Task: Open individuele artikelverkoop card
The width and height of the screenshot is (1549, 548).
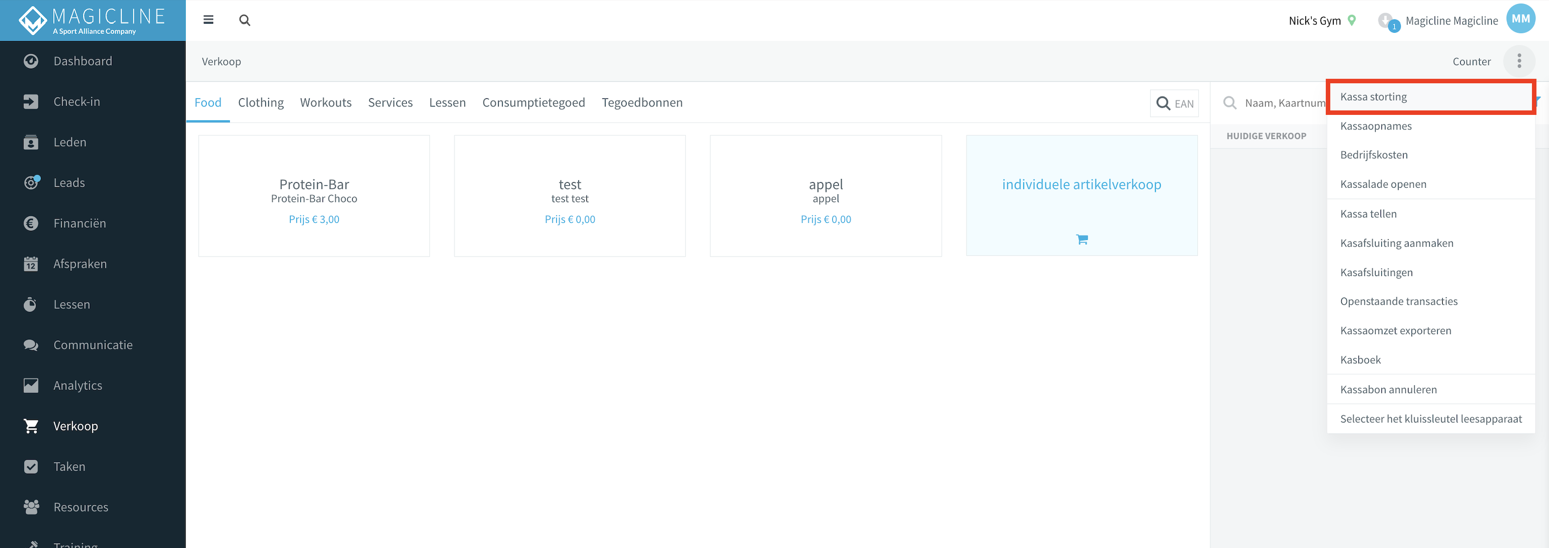Action: click(1082, 196)
